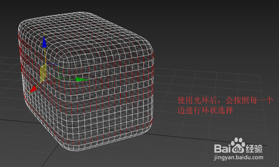Click the blue Z-axis gizmo arrow
This screenshot has height=167, width=279.
click(44, 42)
